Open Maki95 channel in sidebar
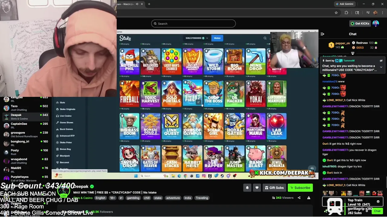The image size is (387, 217). tap(26, 170)
